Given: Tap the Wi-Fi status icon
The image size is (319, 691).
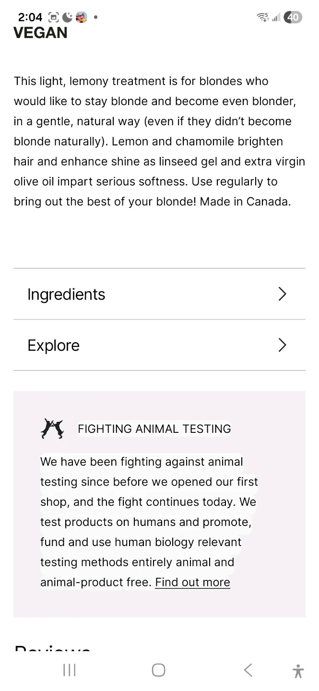Looking at the screenshot, I should click(263, 17).
